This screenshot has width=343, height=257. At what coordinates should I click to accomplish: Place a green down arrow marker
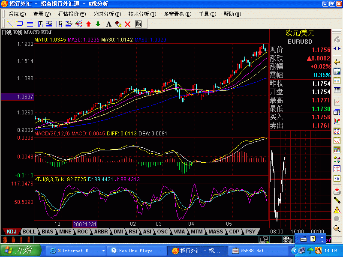coord(98,24)
